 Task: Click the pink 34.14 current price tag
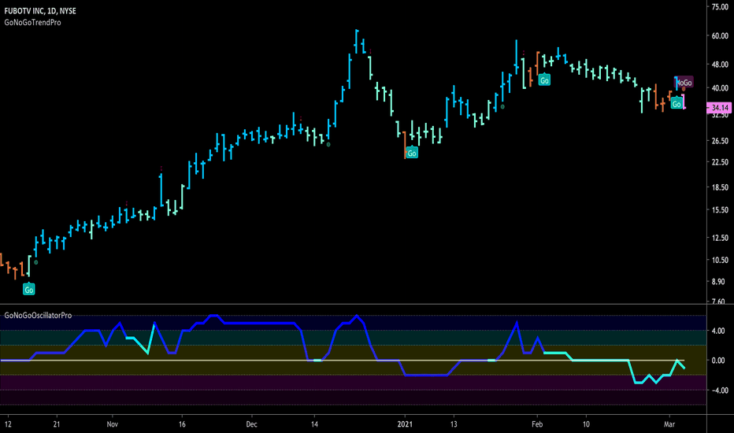[x=719, y=108]
